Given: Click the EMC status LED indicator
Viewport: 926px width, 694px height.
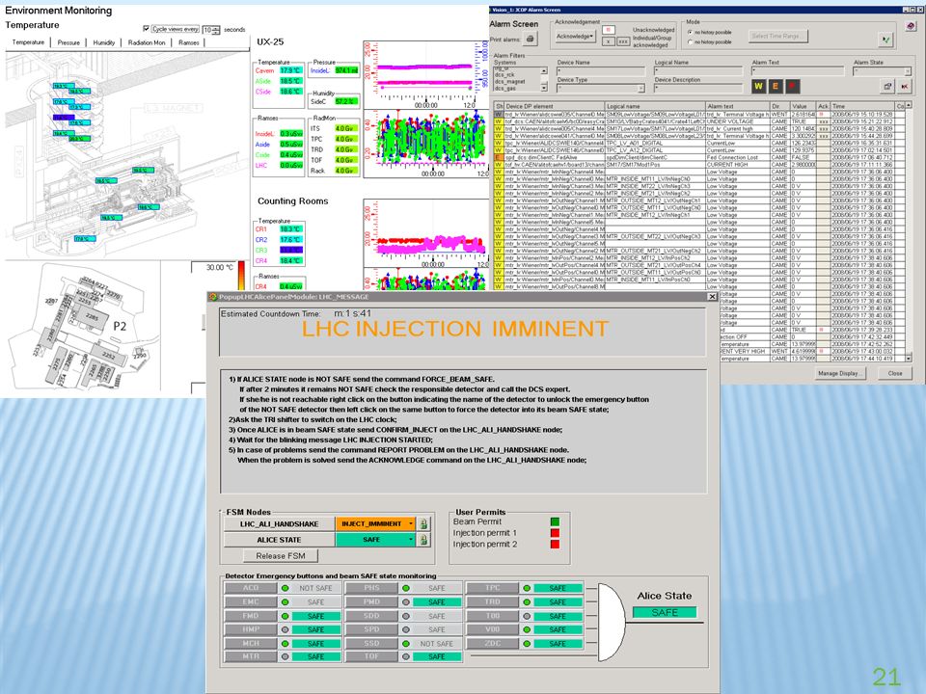Looking at the screenshot, I should pos(285,601).
